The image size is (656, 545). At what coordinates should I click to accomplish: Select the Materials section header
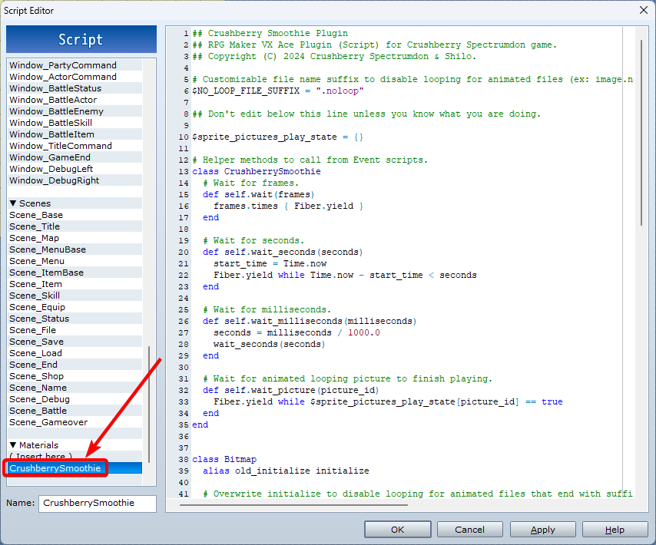coord(75,445)
